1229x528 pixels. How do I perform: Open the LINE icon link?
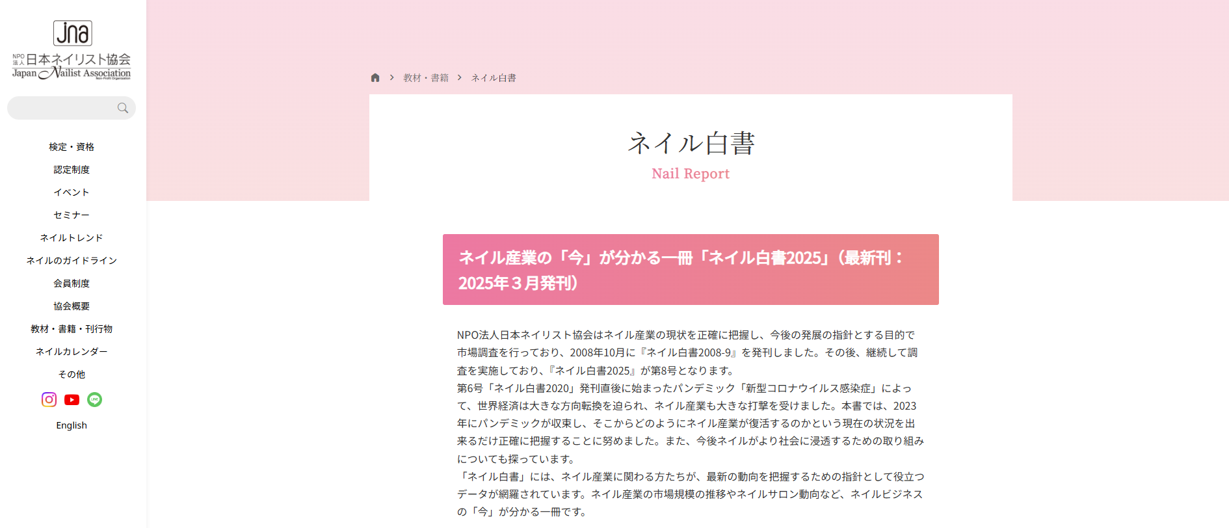click(94, 399)
